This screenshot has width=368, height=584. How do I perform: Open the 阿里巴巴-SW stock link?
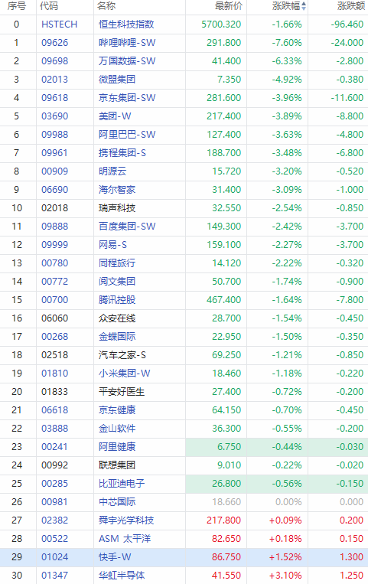pos(127,135)
